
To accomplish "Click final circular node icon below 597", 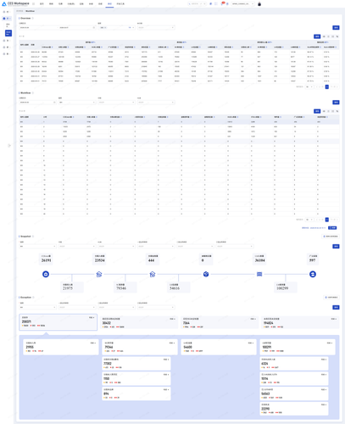I will pyautogui.click(x=313, y=274).
